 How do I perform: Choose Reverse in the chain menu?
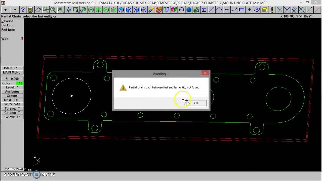7,21
